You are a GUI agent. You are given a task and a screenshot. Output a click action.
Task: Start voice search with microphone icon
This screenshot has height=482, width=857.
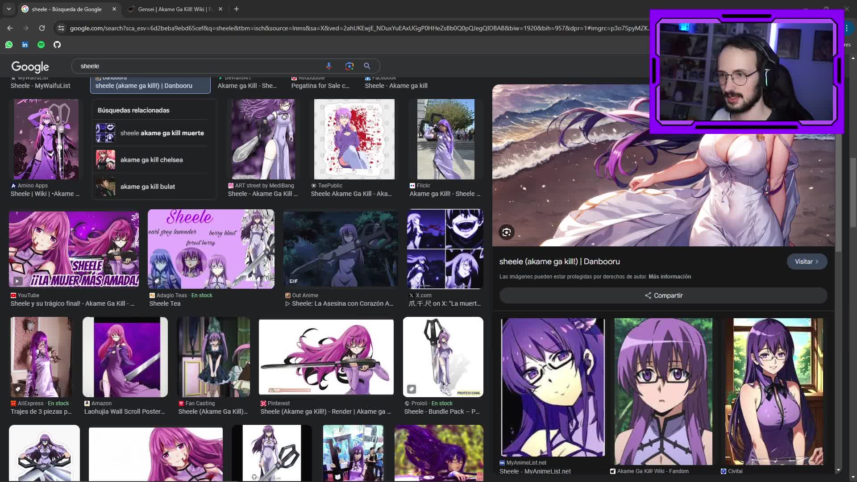click(x=329, y=66)
